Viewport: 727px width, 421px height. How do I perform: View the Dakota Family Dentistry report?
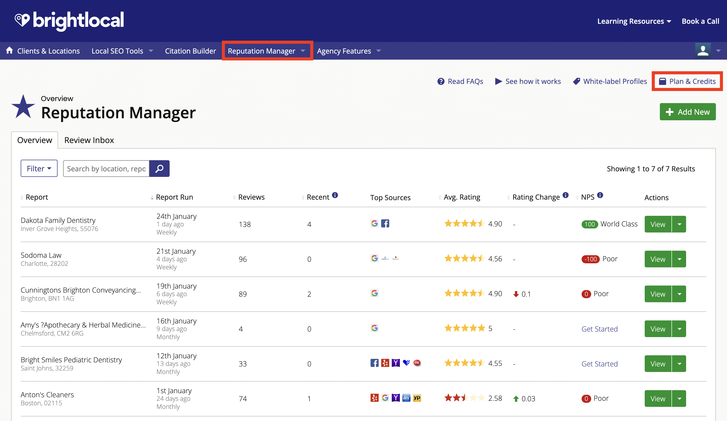tap(658, 224)
